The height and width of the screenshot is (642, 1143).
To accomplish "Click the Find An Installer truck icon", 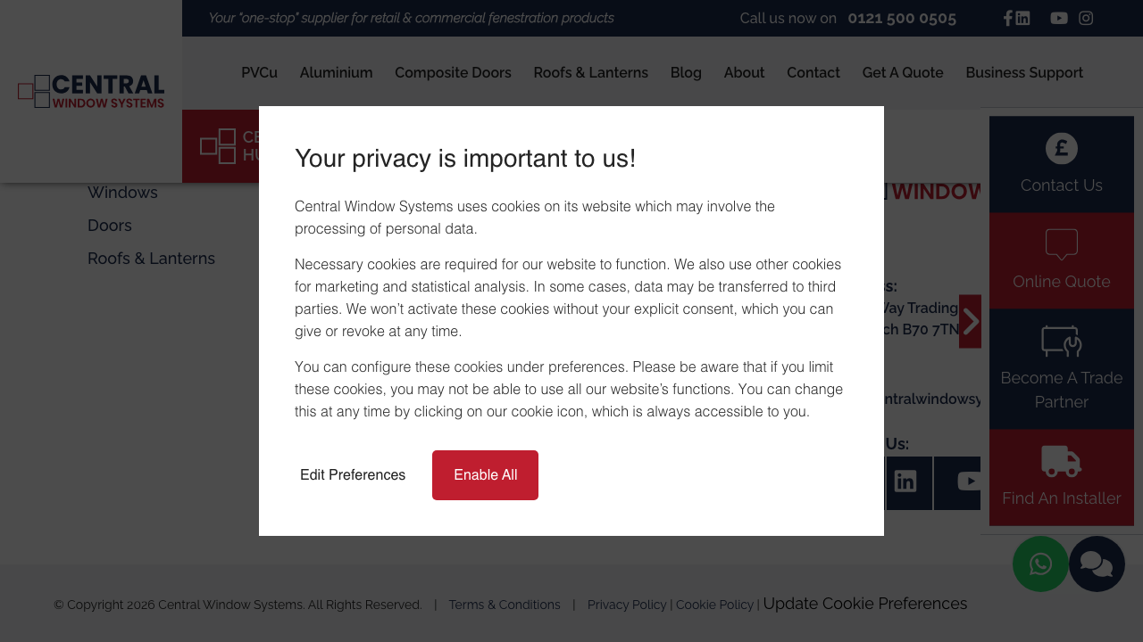I will [1061, 462].
